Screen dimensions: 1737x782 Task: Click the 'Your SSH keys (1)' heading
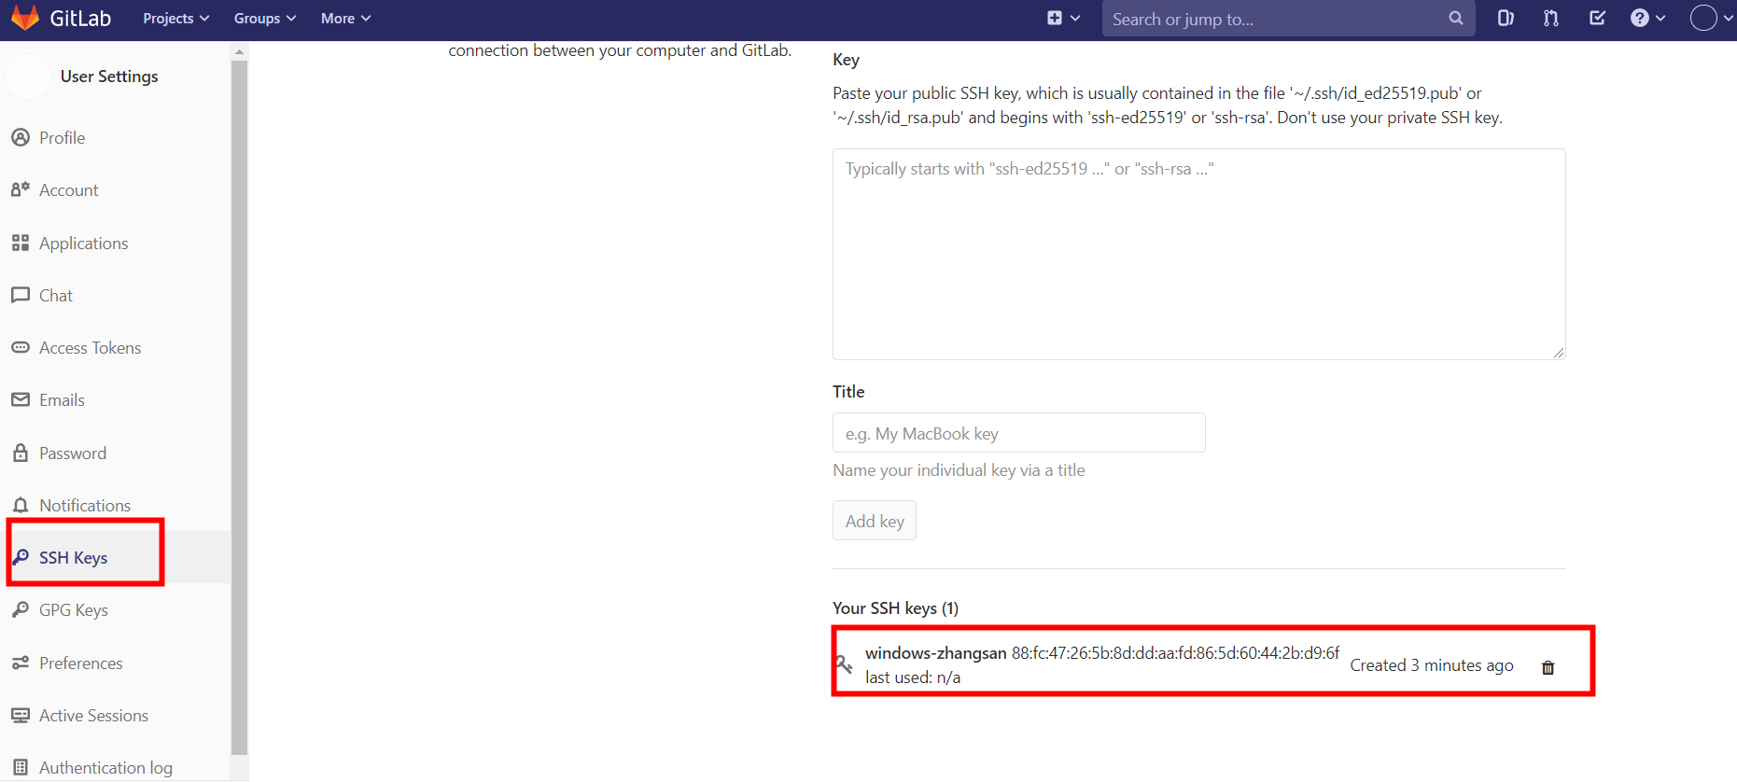895,608
